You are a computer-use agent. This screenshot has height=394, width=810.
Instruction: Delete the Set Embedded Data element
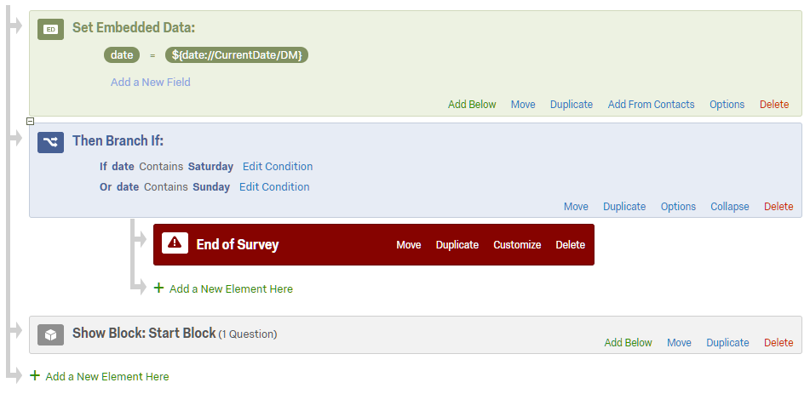tap(774, 105)
